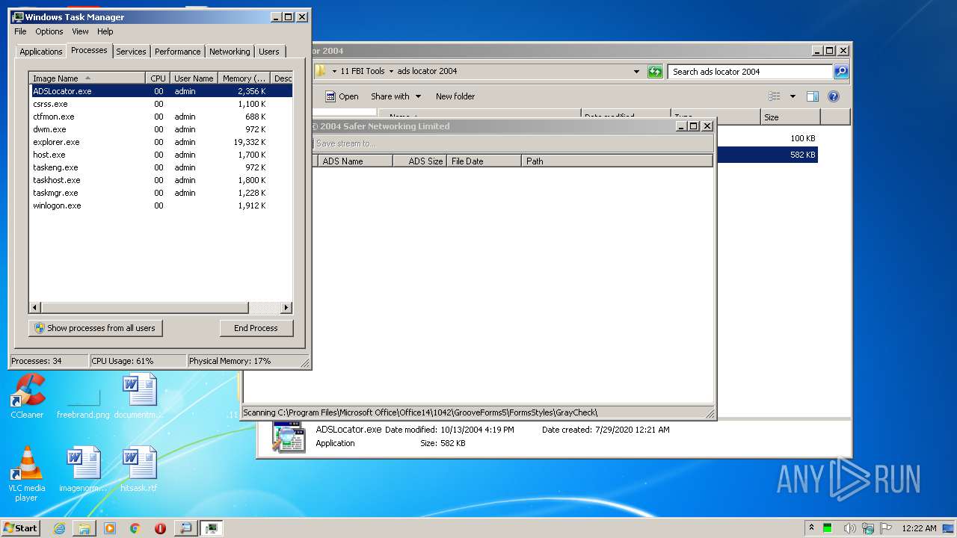Sort processes by CPU column
This screenshot has height=538, width=957.
(158, 78)
